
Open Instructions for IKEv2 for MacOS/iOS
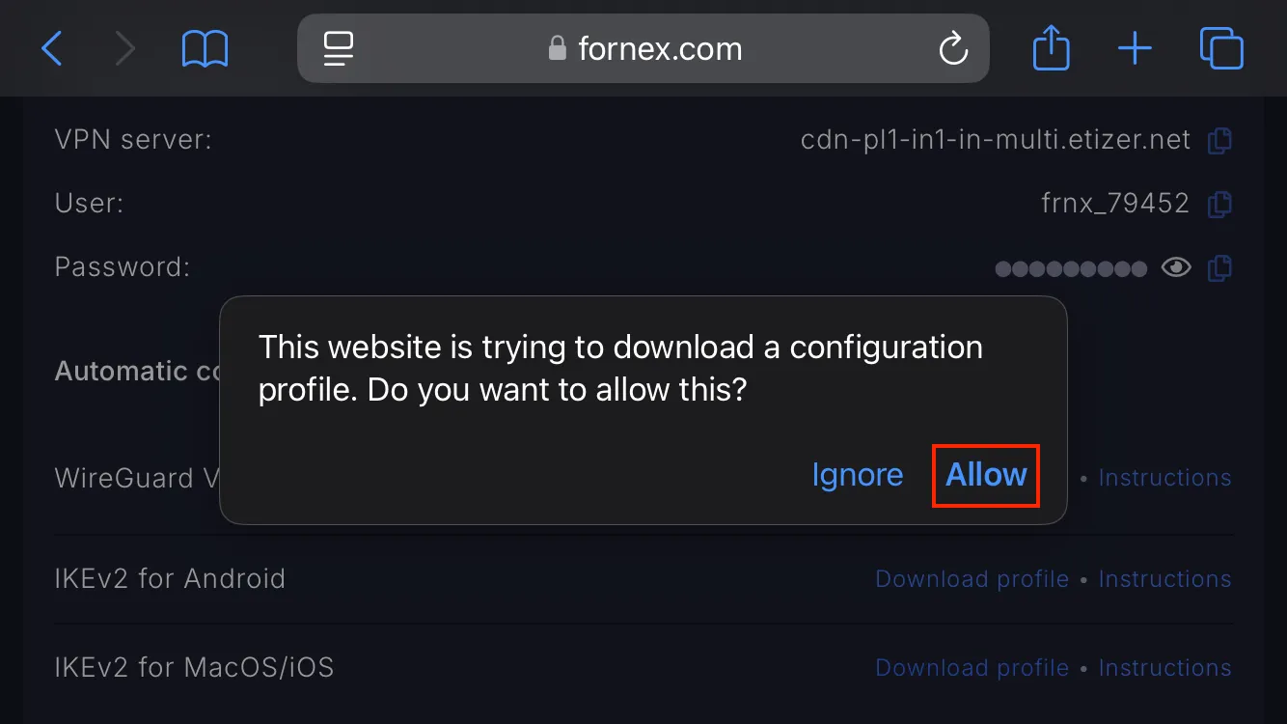(1164, 668)
